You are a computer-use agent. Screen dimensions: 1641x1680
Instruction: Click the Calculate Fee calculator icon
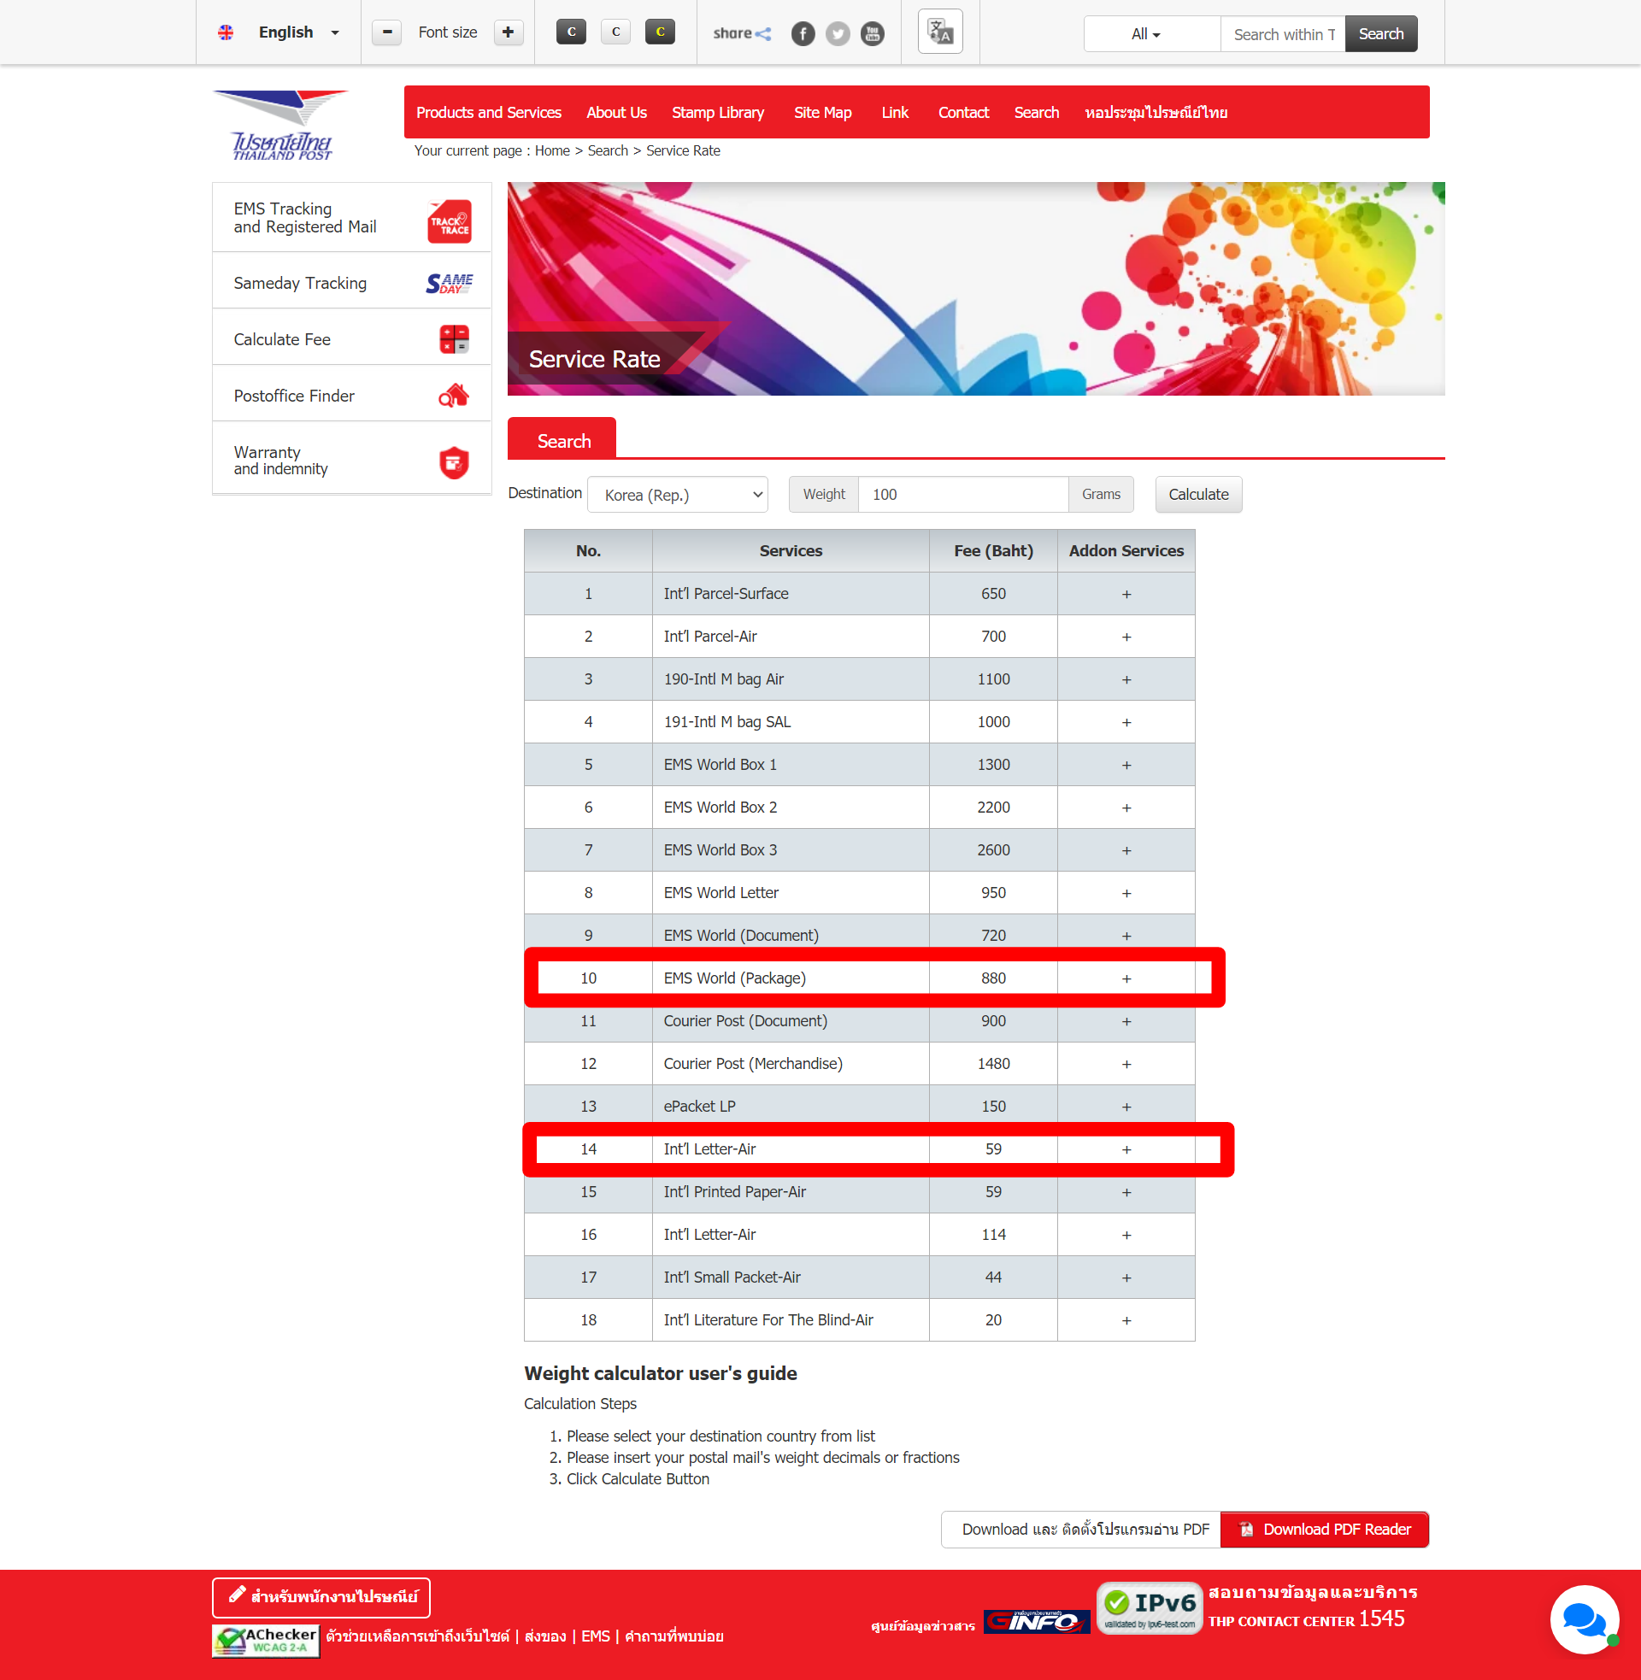point(453,339)
